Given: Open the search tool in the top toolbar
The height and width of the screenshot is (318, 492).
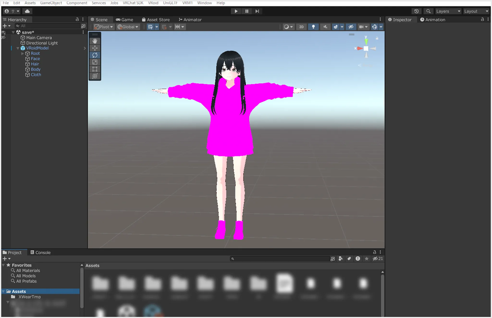Looking at the screenshot, I should (x=428, y=11).
